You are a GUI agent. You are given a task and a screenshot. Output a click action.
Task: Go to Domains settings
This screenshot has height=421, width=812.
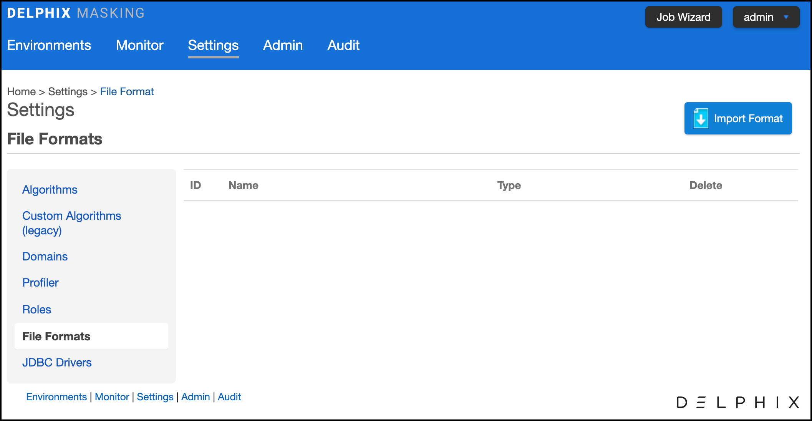45,257
